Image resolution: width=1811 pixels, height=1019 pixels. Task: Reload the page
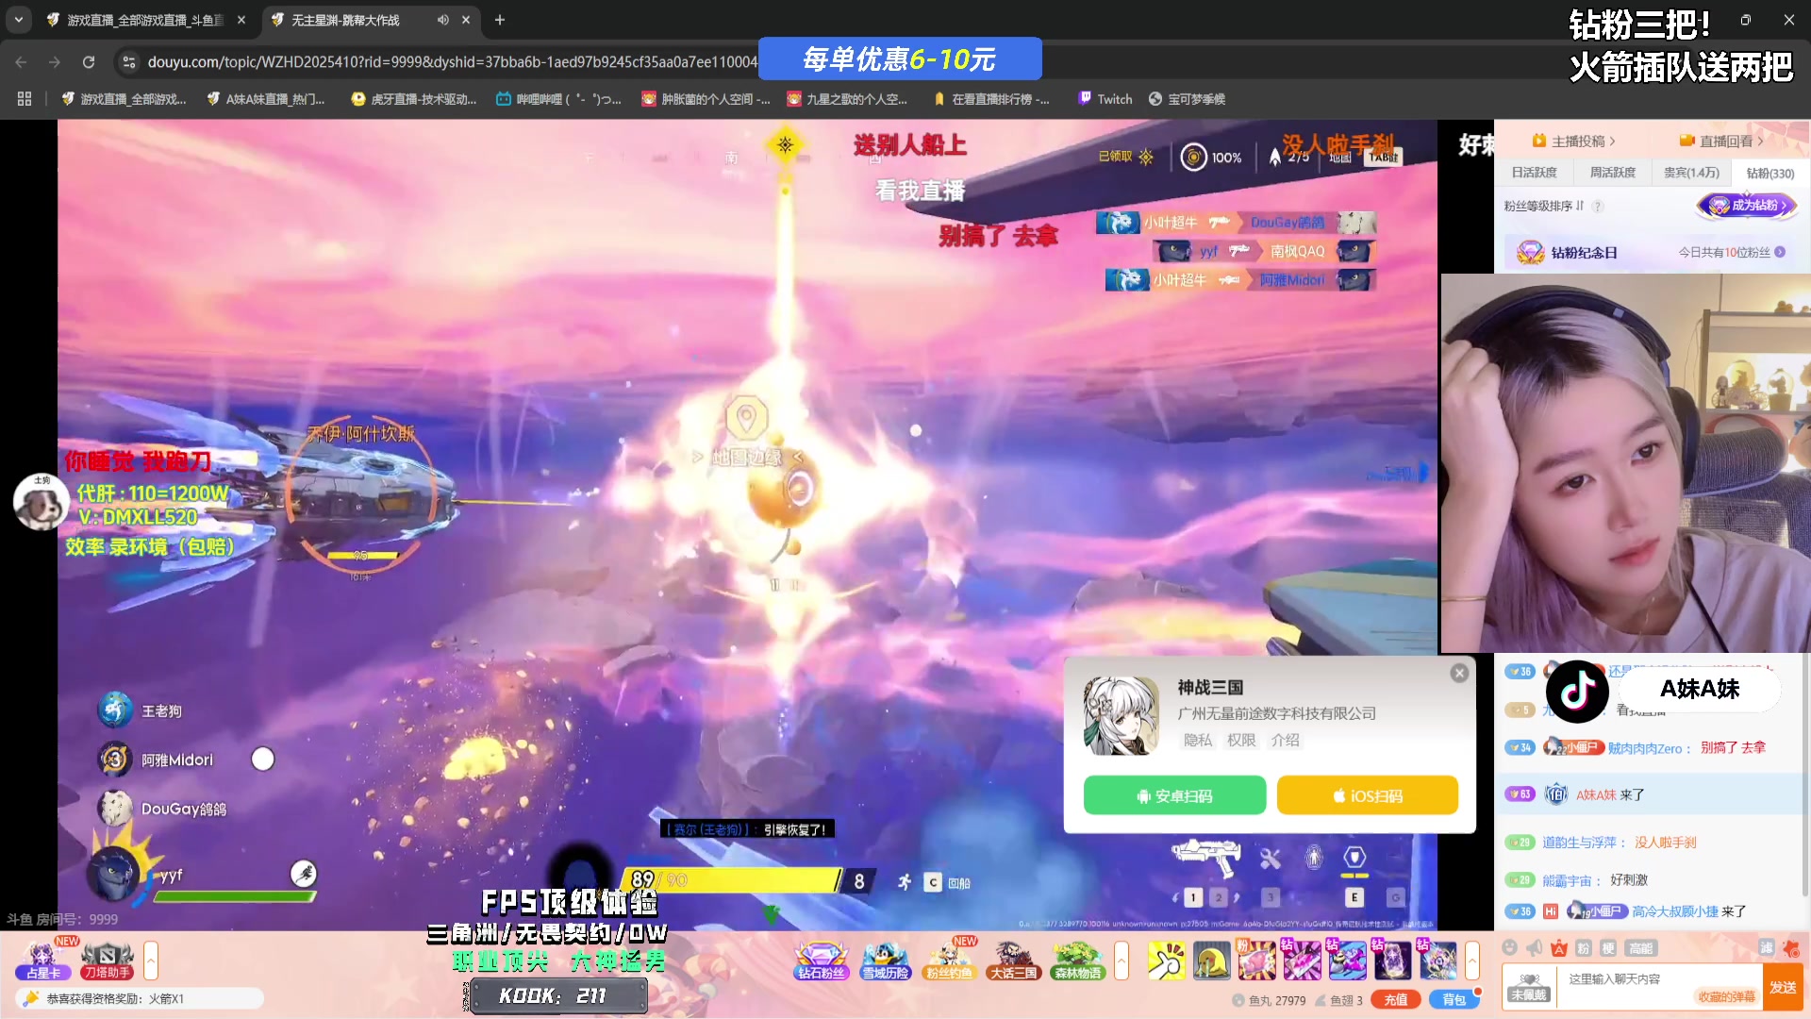click(89, 62)
